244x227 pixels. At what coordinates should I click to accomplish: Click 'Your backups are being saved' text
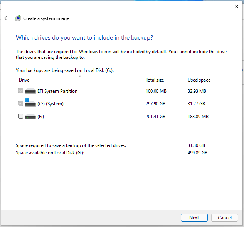(x=65, y=70)
